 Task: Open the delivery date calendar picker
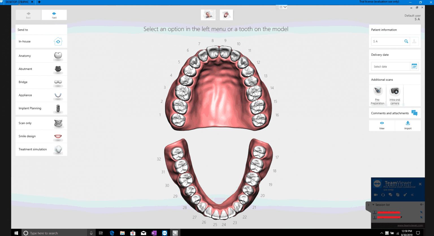coord(414,66)
